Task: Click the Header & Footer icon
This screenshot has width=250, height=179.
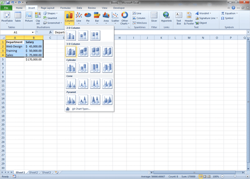Action: (x=189, y=18)
